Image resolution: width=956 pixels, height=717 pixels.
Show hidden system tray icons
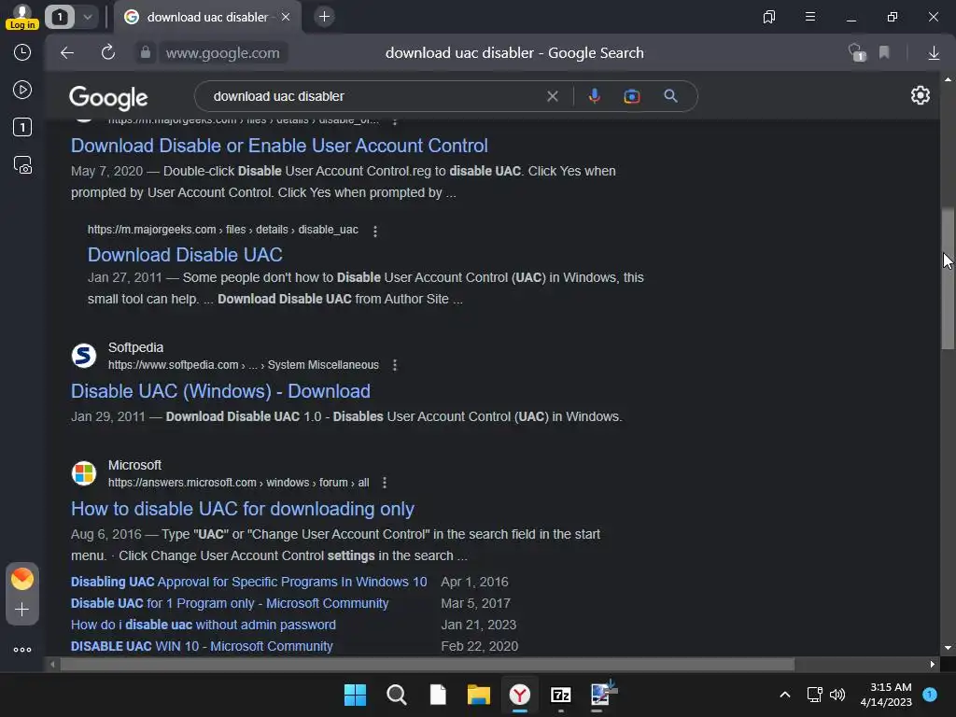coord(785,695)
